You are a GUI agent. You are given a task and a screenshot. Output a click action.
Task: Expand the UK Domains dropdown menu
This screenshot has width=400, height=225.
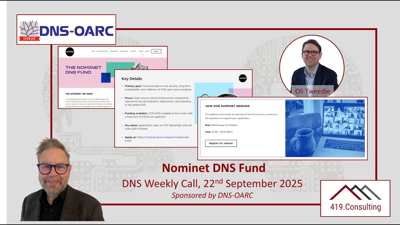tap(124, 51)
